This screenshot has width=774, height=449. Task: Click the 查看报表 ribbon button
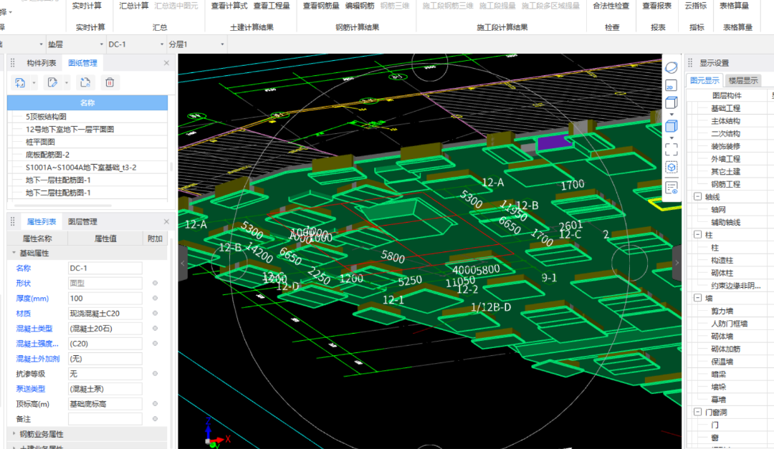[656, 6]
